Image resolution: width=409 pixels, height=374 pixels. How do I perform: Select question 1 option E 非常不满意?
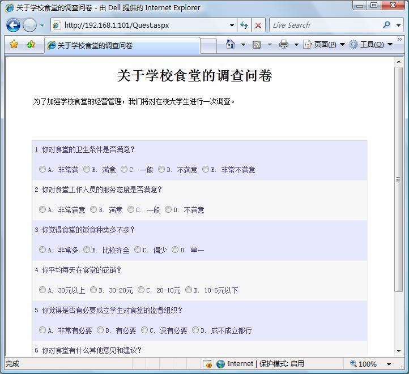206,170
